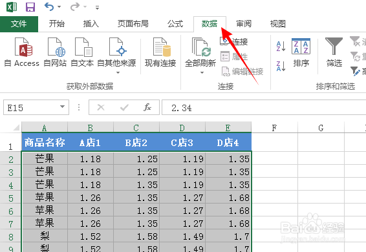This screenshot has height=252, width=366.
Task: Click cell 1.25 in row 3
Action: coord(136,172)
